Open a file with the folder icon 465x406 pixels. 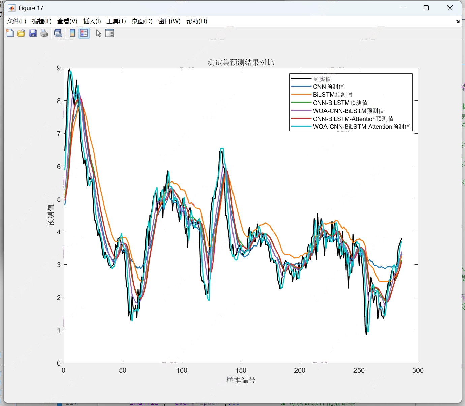(21, 33)
